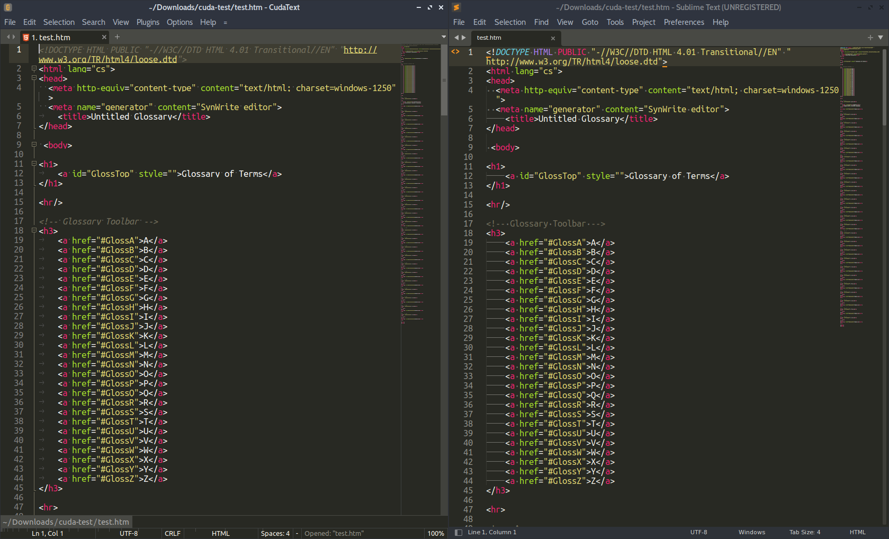Collapse the body tag fold on CudaText line 9
889x539 pixels.
(x=34, y=145)
